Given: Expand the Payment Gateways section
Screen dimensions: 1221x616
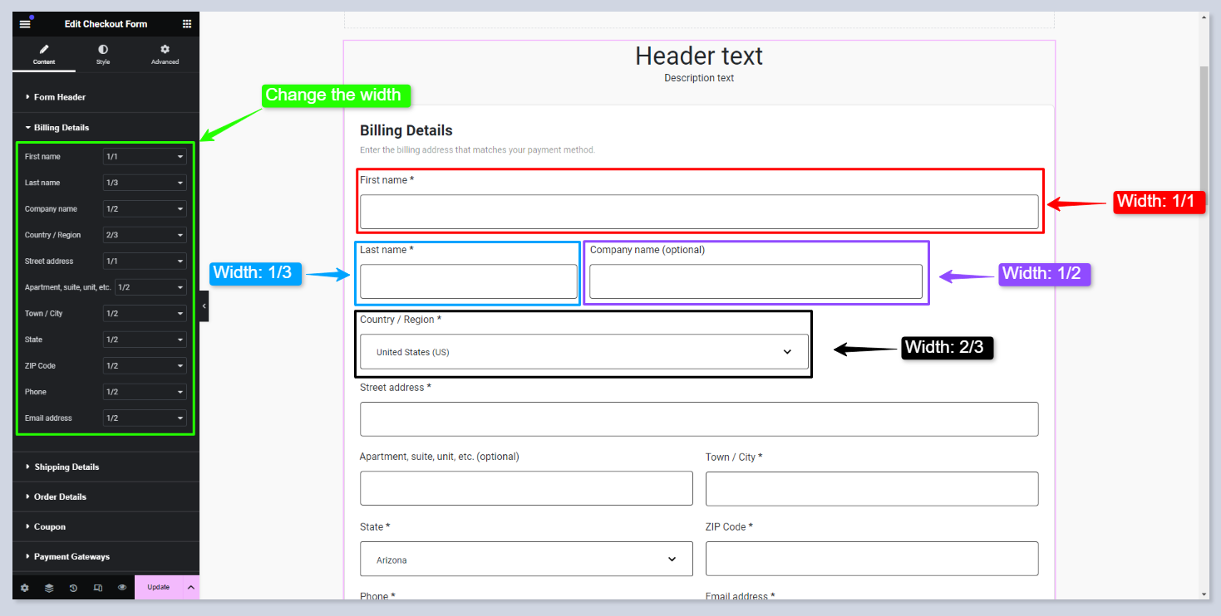Looking at the screenshot, I should tap(71, 556).
